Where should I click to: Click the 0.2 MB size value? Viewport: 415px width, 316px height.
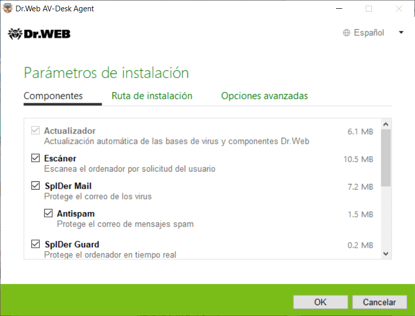click(x=360, y=245)
